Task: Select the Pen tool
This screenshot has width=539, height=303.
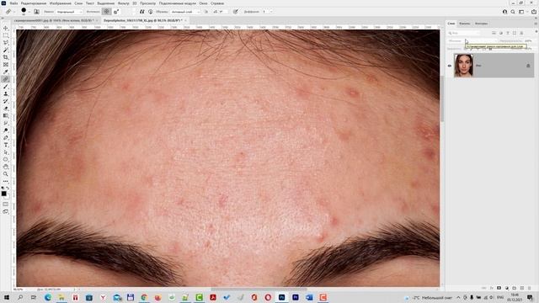Action: click(x=6, y=137)
